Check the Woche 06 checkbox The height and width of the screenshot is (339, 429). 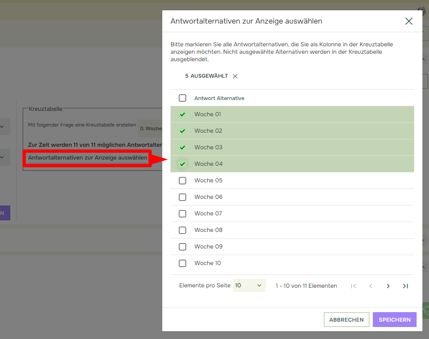pyautogui.click(x=183, y=197)
